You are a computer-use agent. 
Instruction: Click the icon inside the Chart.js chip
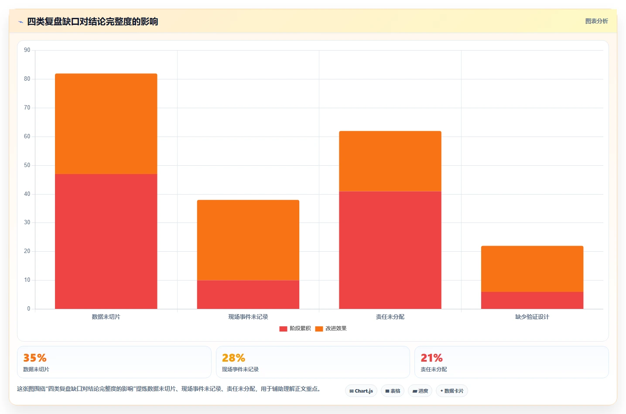pyautogui.click(x=352, y=391)
